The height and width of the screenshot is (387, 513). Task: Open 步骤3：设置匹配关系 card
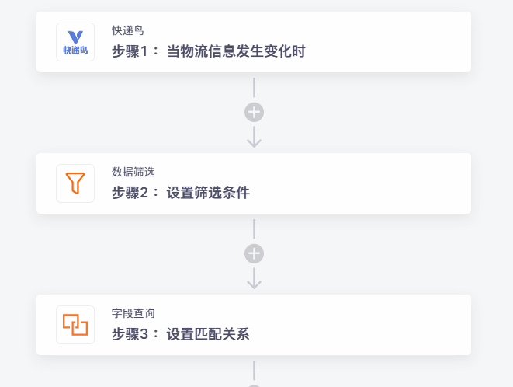(254, 325)
